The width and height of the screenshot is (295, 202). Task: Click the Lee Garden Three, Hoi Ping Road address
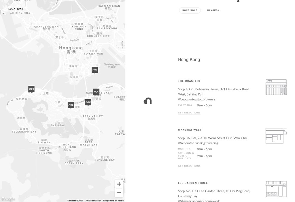pos(214,194)
